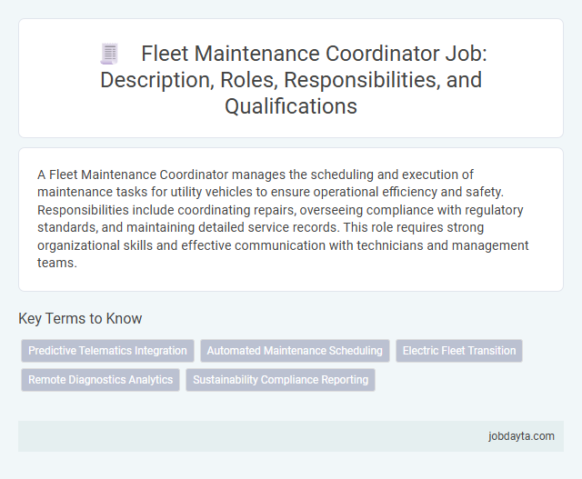Open the Predictive Telematics Integration tag
The image size is (582, 479).
point(107,351)
